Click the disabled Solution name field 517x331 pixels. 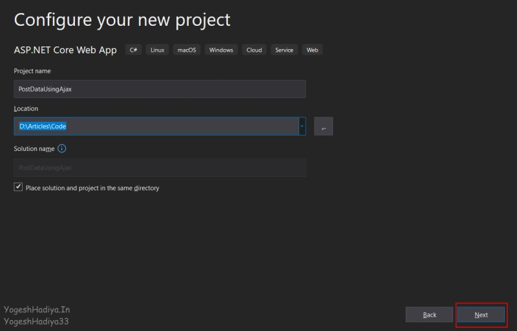pos(160,168)
